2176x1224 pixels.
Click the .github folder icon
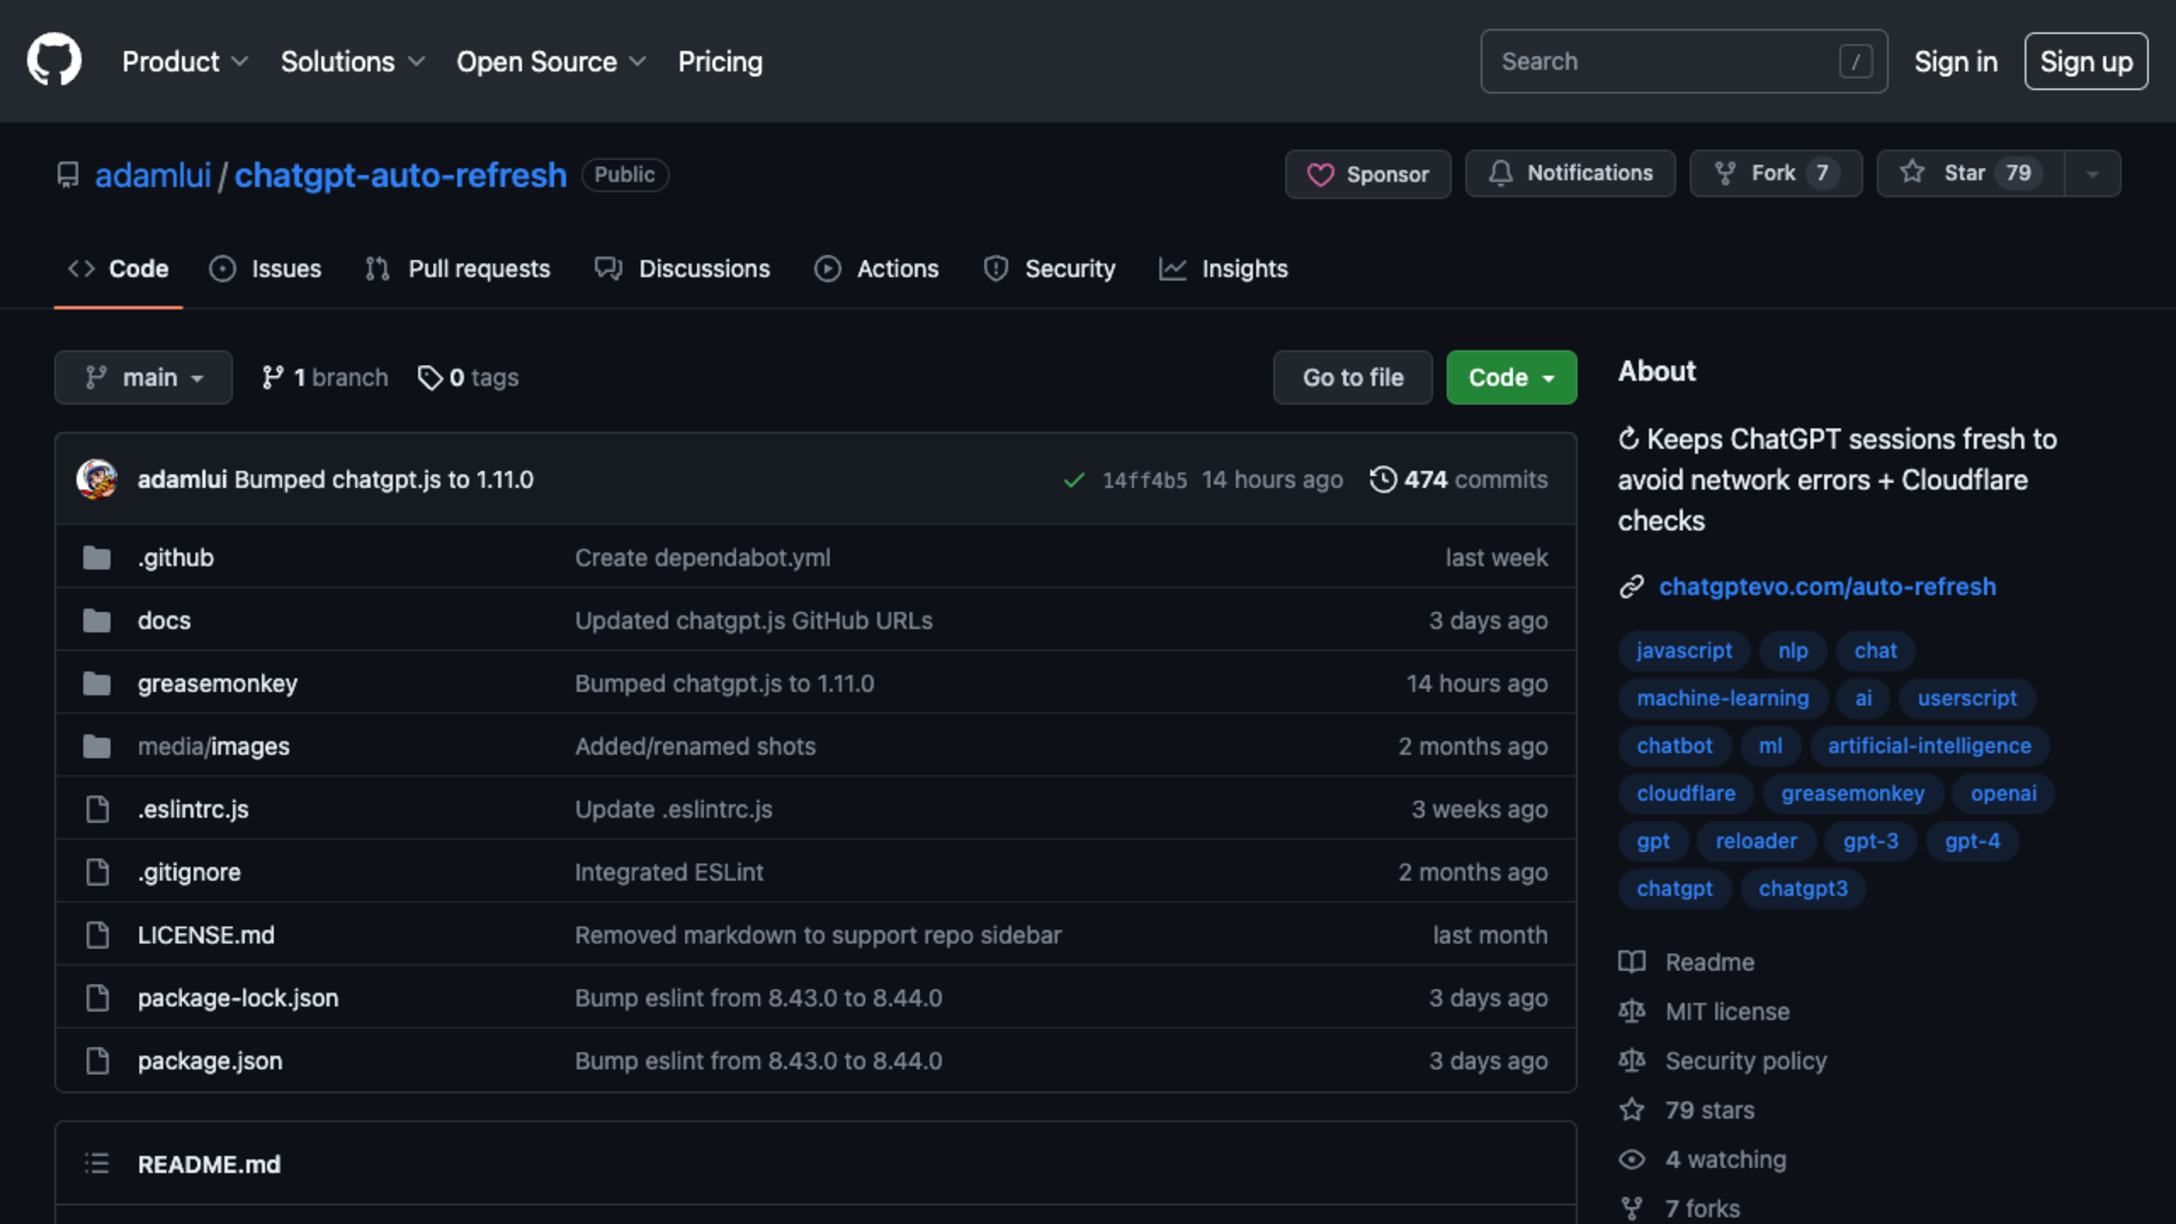click(x=97, y=558)
